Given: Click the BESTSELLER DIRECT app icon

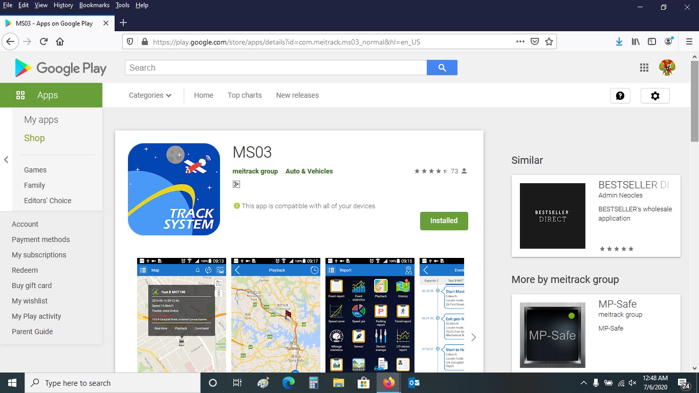Looking at the screenshot, I should point(553,216).
